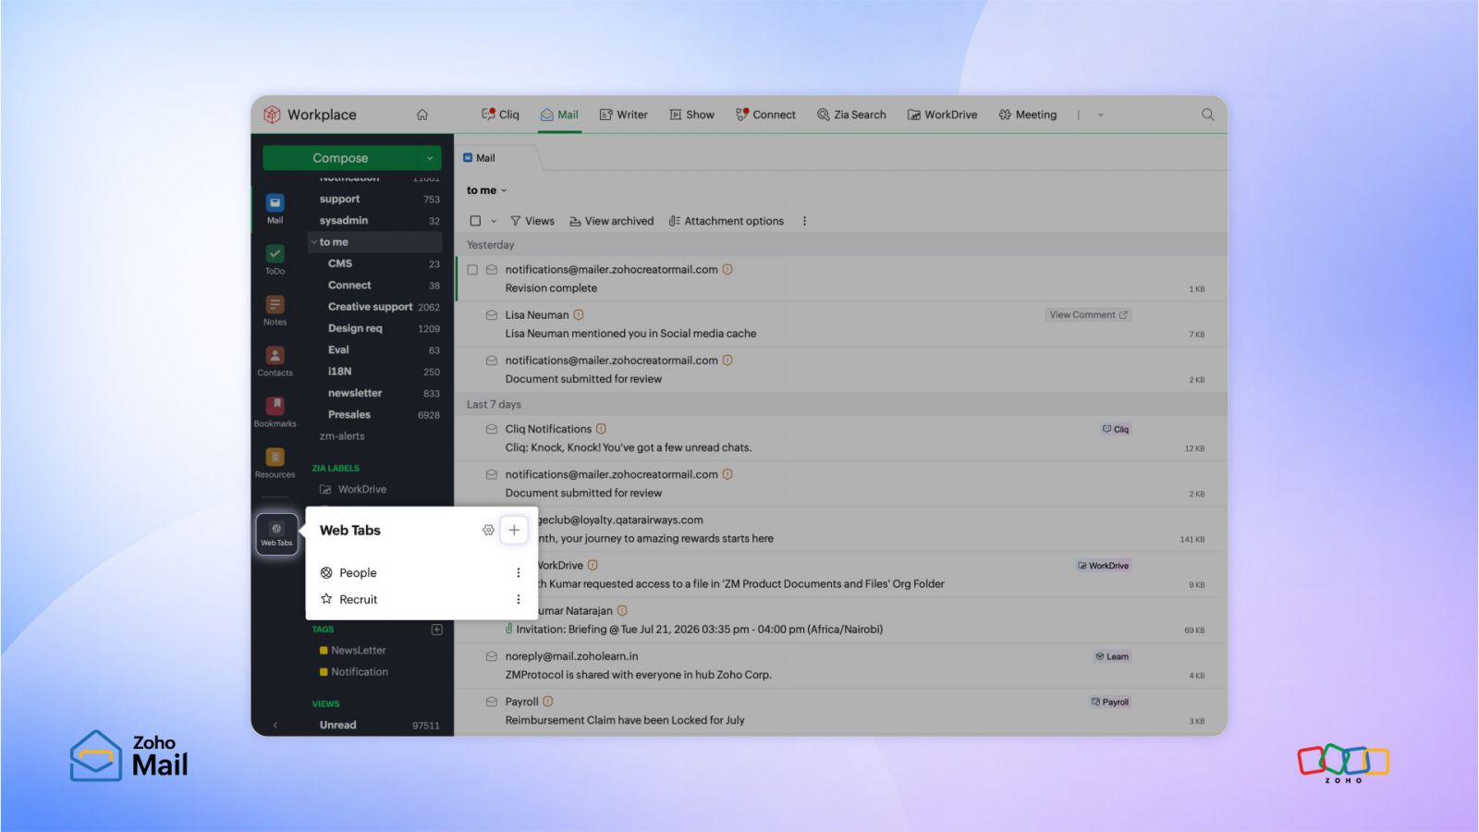Image resolution: width=1479 pixels, height=832 pixels.
Task: Collapse the 'to me' folder tree
Action: 314,242
